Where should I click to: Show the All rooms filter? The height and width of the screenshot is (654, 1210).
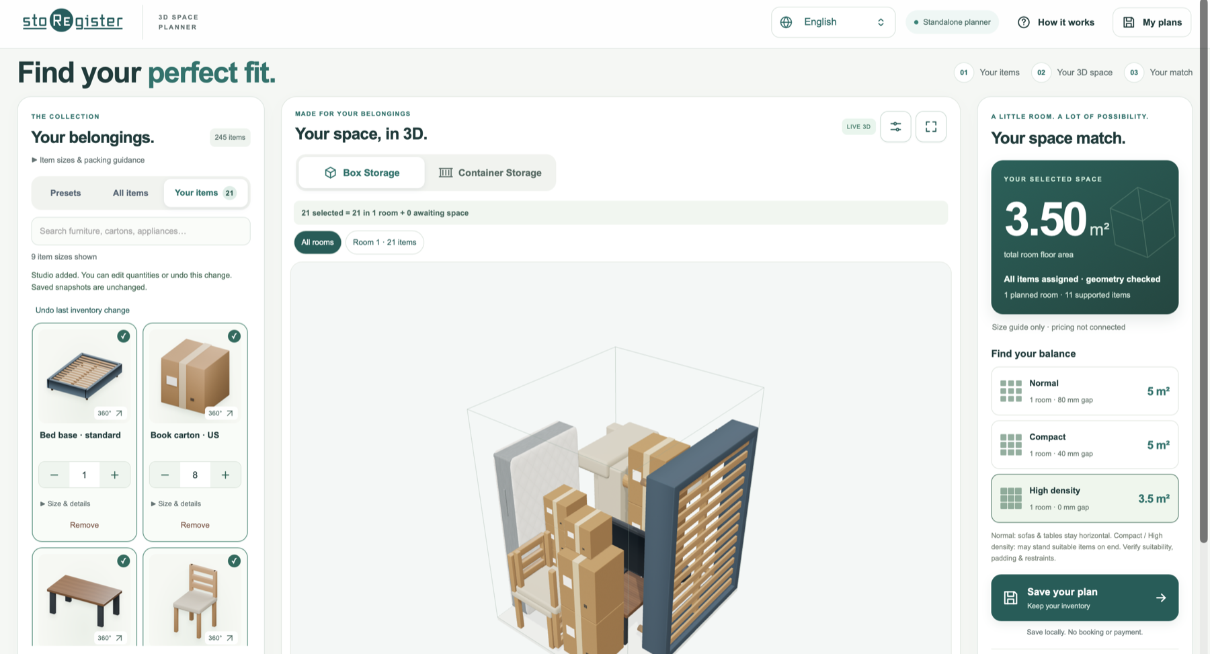coord(317,242)
